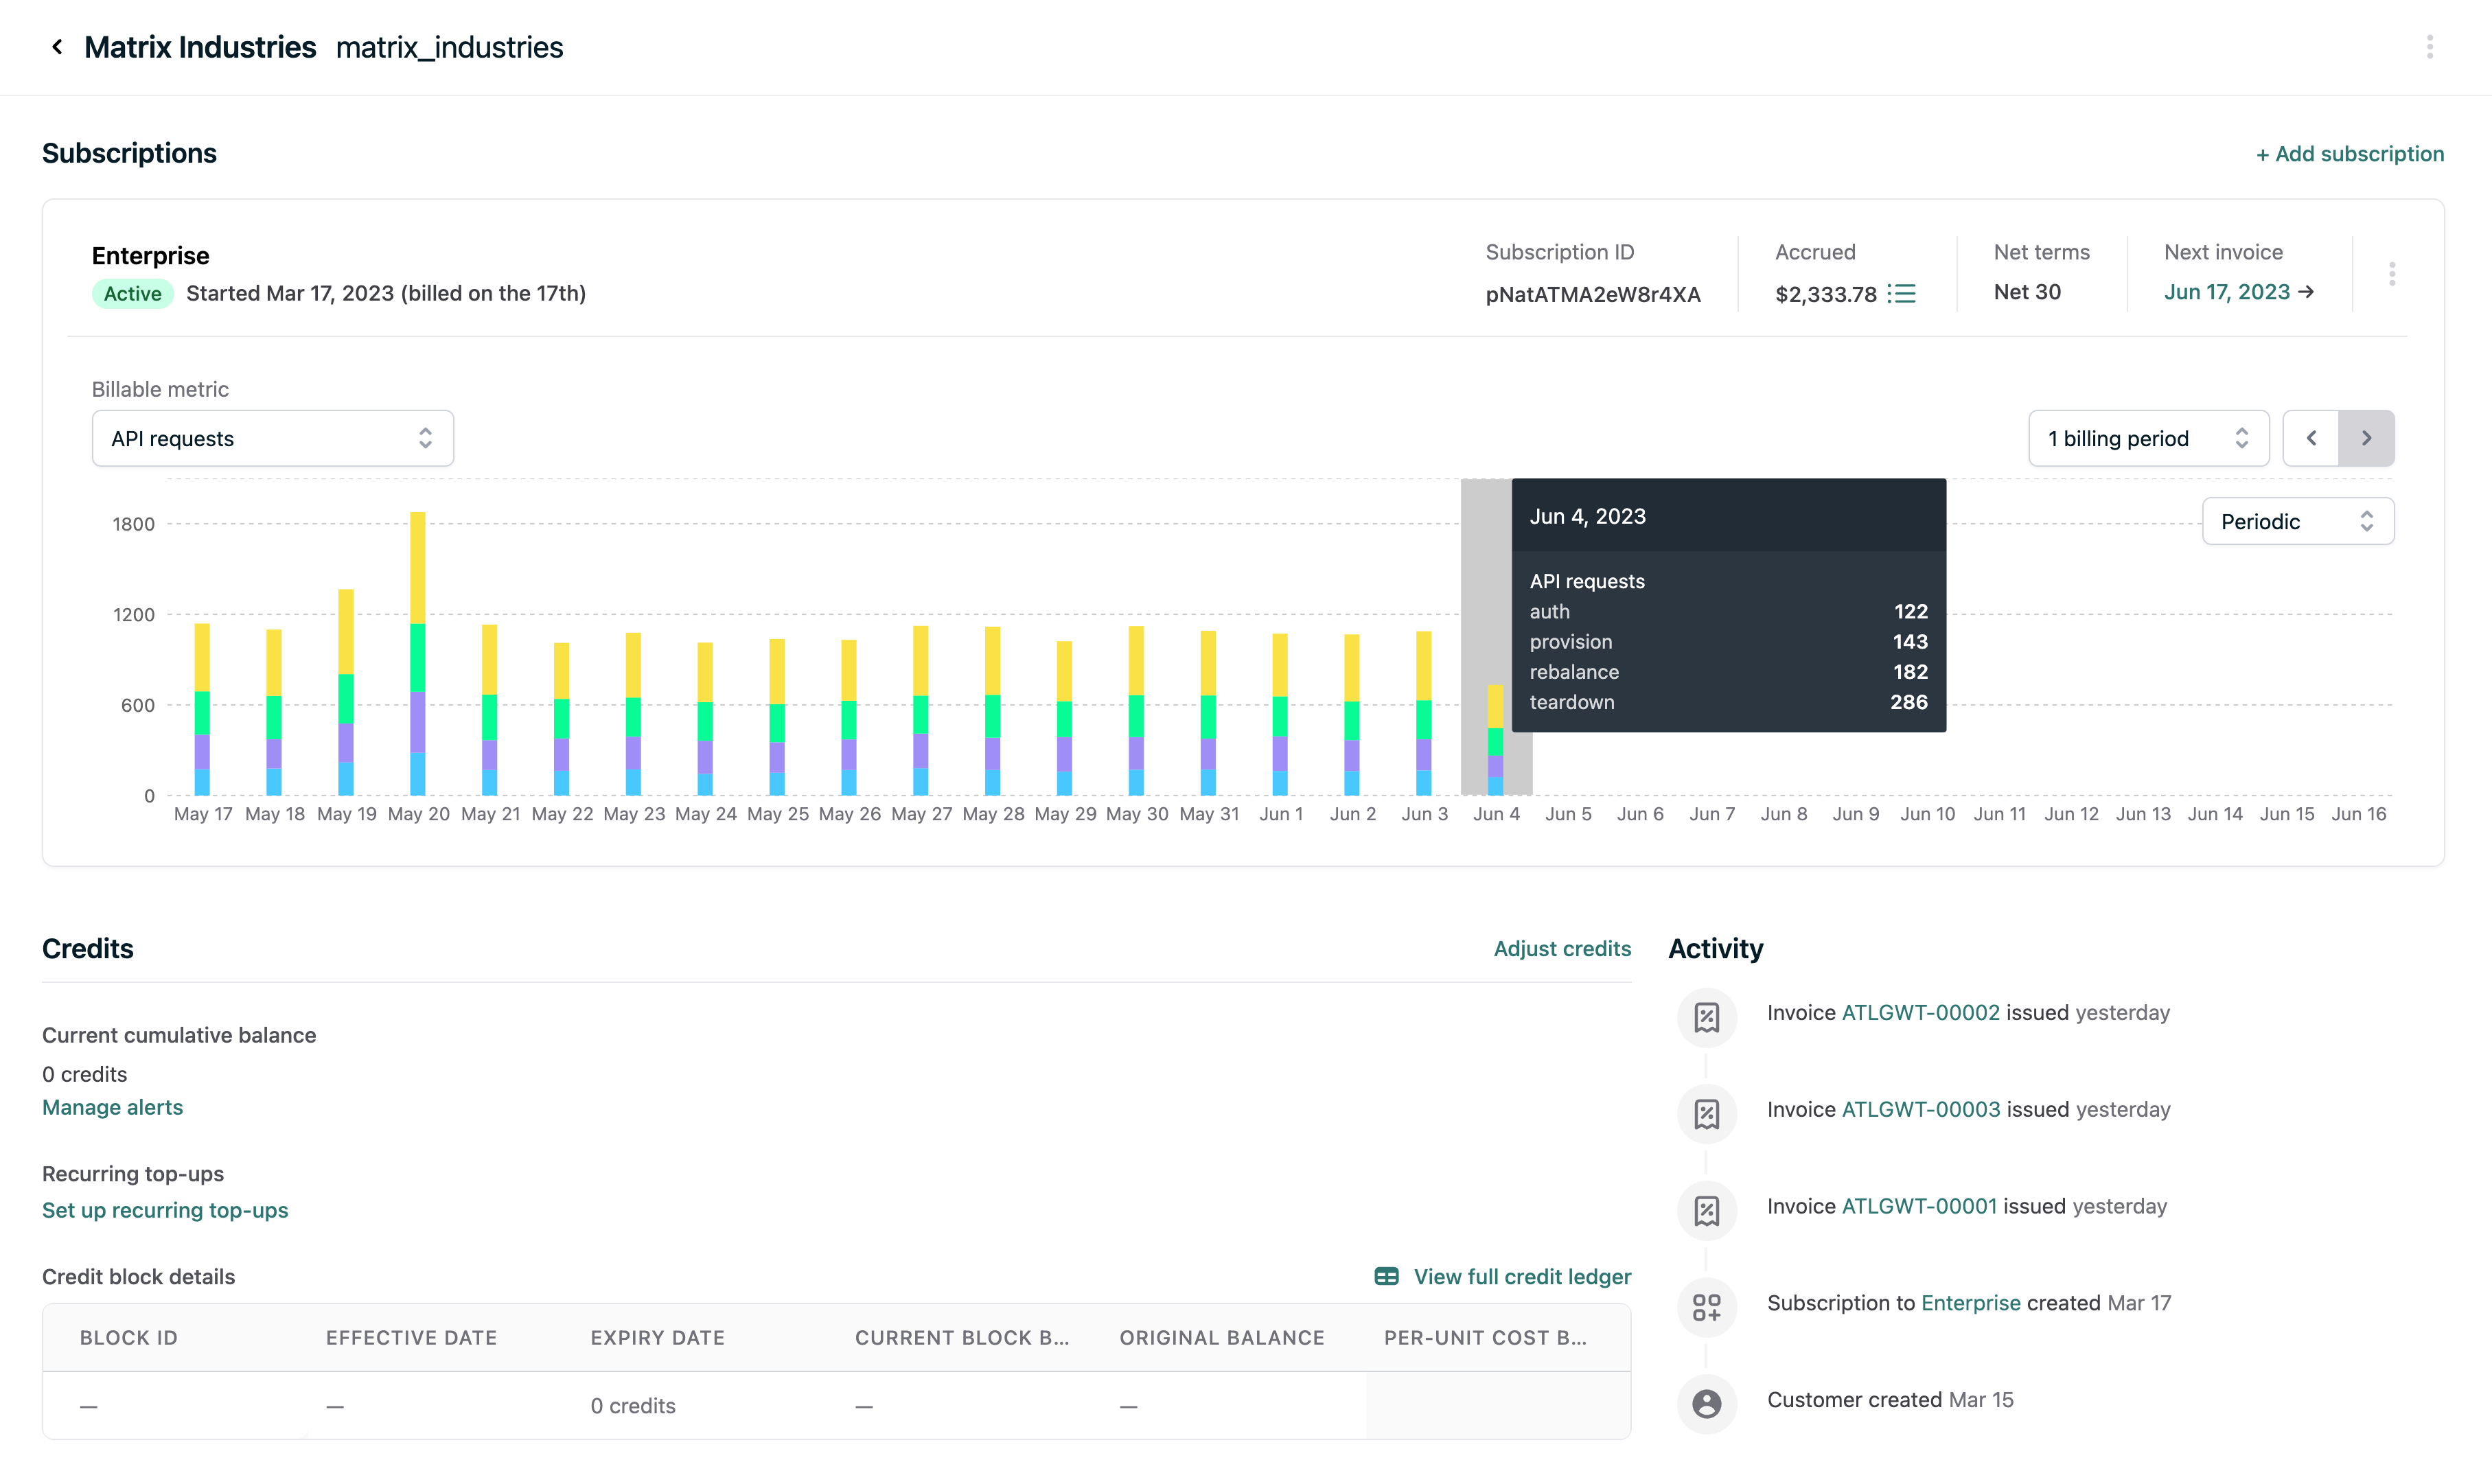The height and width of the screenshot is (1484, 2492).
Task: View the accrued amount breakdown list icon
Action: 1901,294
